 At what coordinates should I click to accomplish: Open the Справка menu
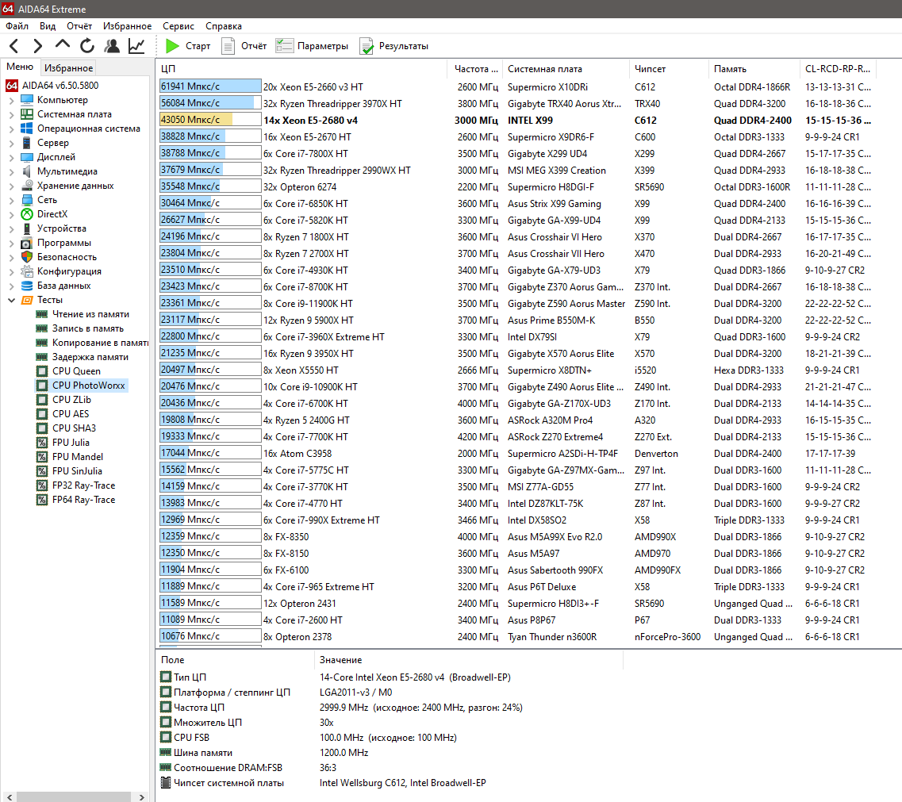[x=223, y=26]
